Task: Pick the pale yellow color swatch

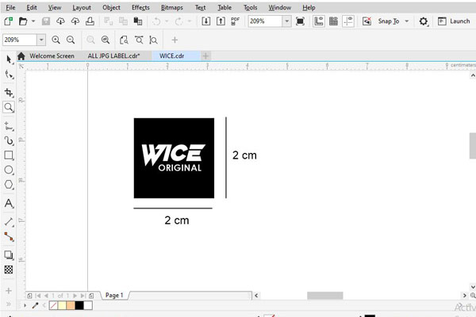Action: (62, 305)
